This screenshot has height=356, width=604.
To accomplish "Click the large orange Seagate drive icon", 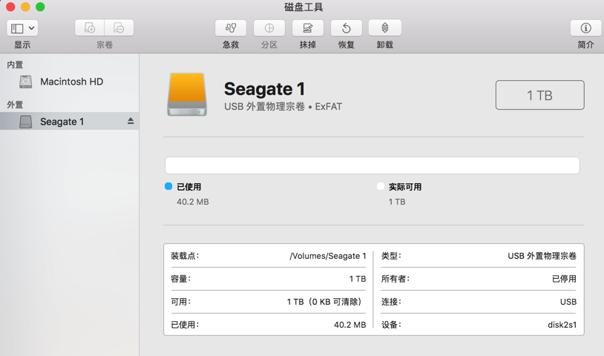I will tap(187, 94).
